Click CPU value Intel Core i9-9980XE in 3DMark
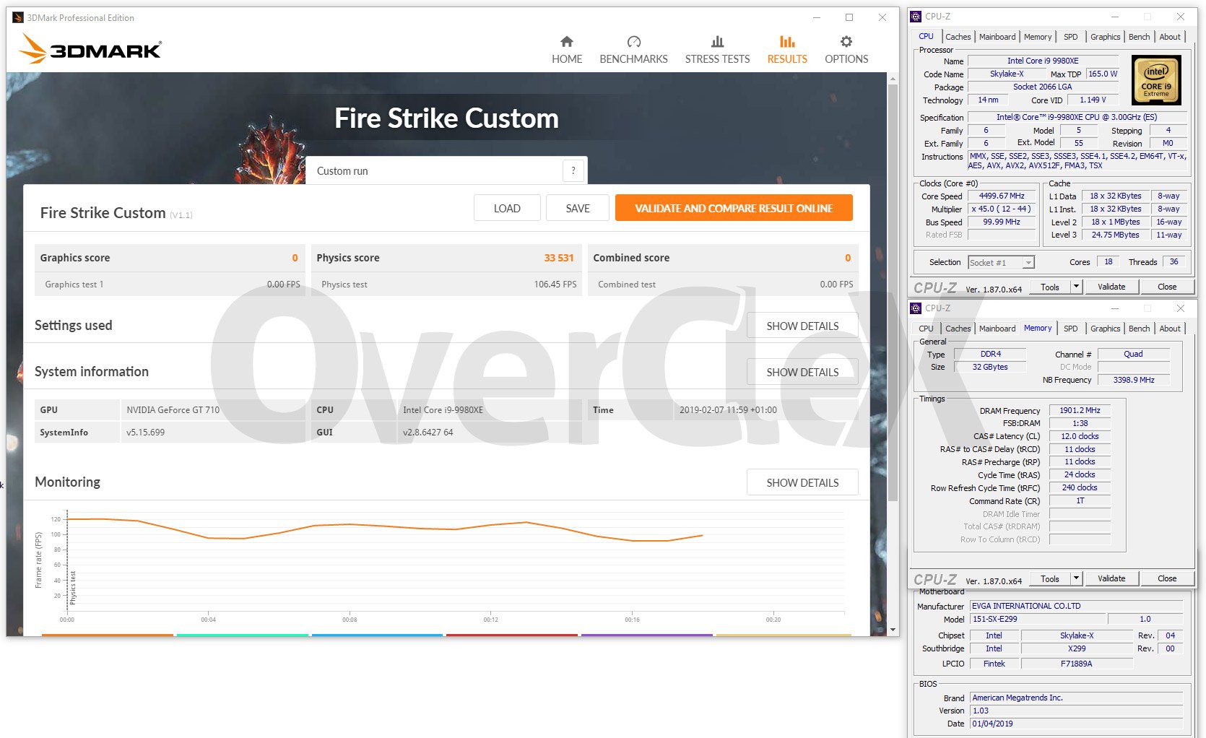Viewport: 1206px width, 738px height. 443,410
